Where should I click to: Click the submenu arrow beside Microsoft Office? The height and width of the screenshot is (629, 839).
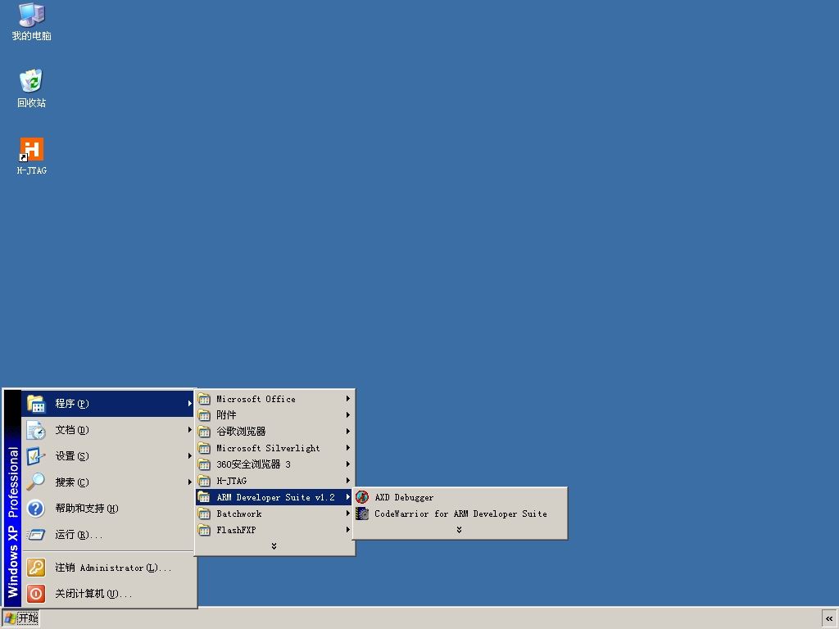pyautogui.click(x=347, y=399)
